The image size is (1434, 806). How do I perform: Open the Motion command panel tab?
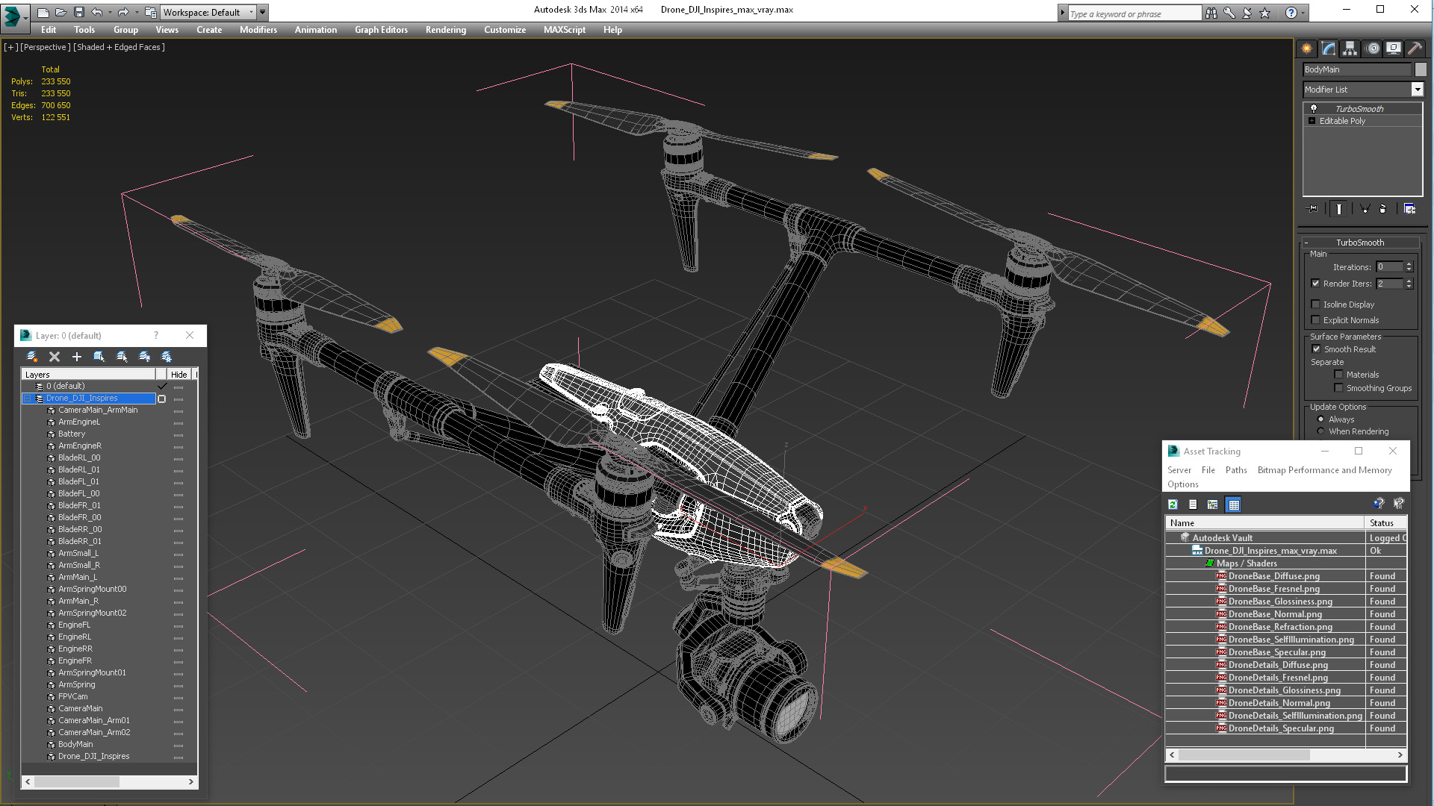1373,49
